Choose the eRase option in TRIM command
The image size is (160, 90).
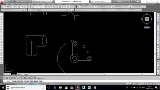click(36, 81)
